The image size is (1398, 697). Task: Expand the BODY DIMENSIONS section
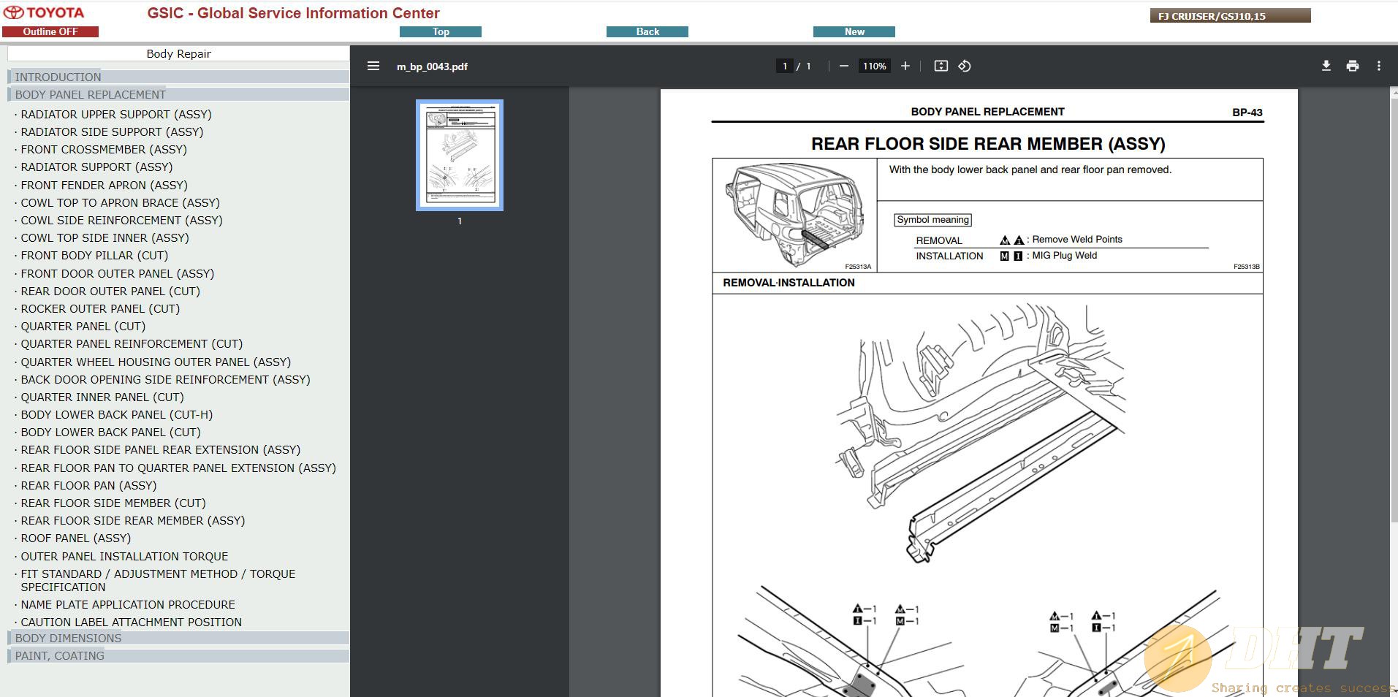pos(178,638)
